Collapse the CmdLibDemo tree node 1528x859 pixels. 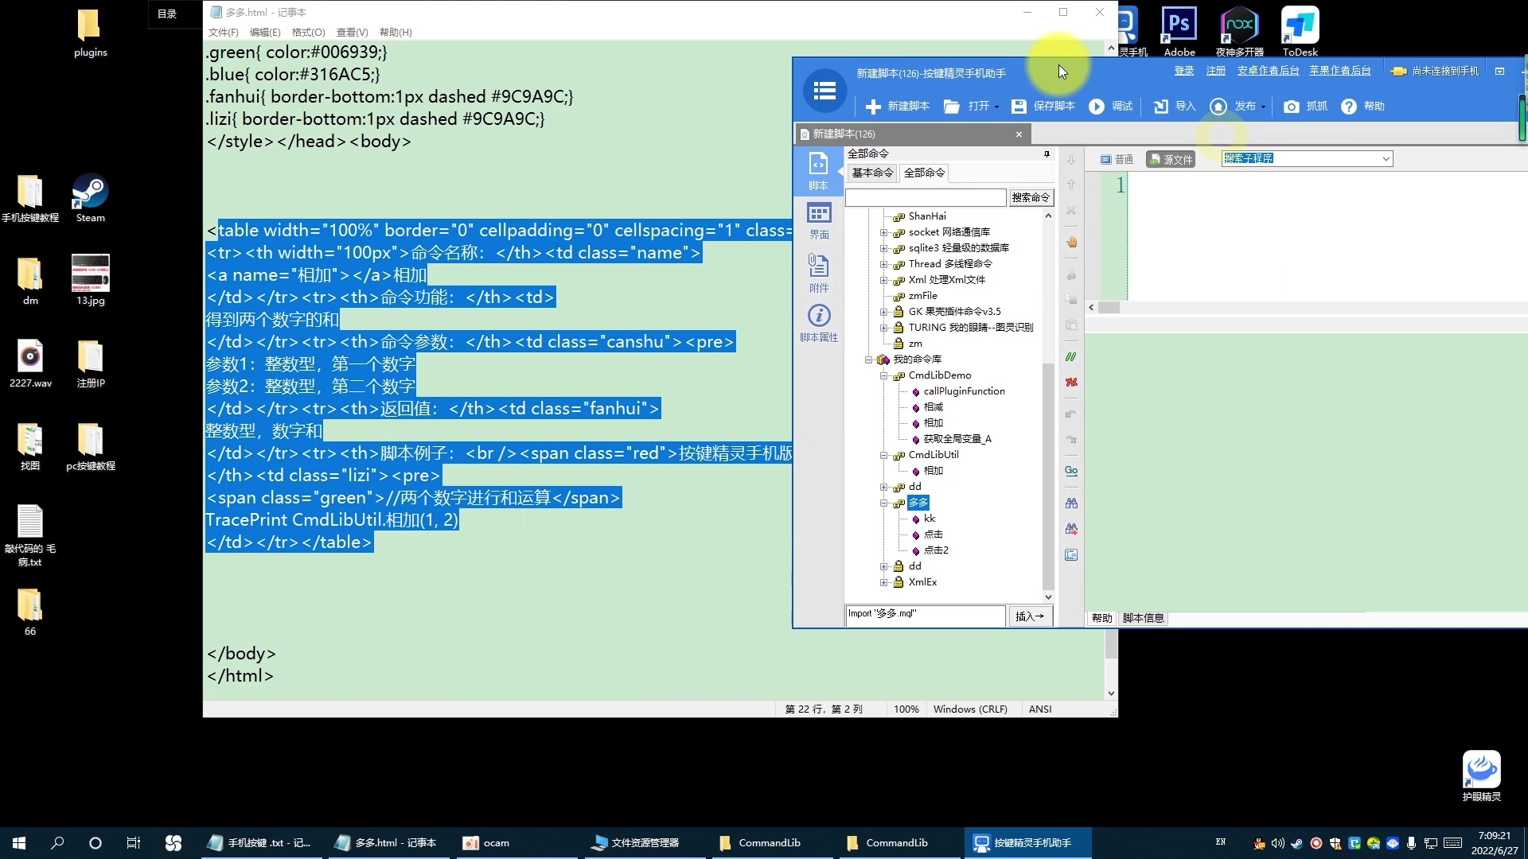[883, 375]
